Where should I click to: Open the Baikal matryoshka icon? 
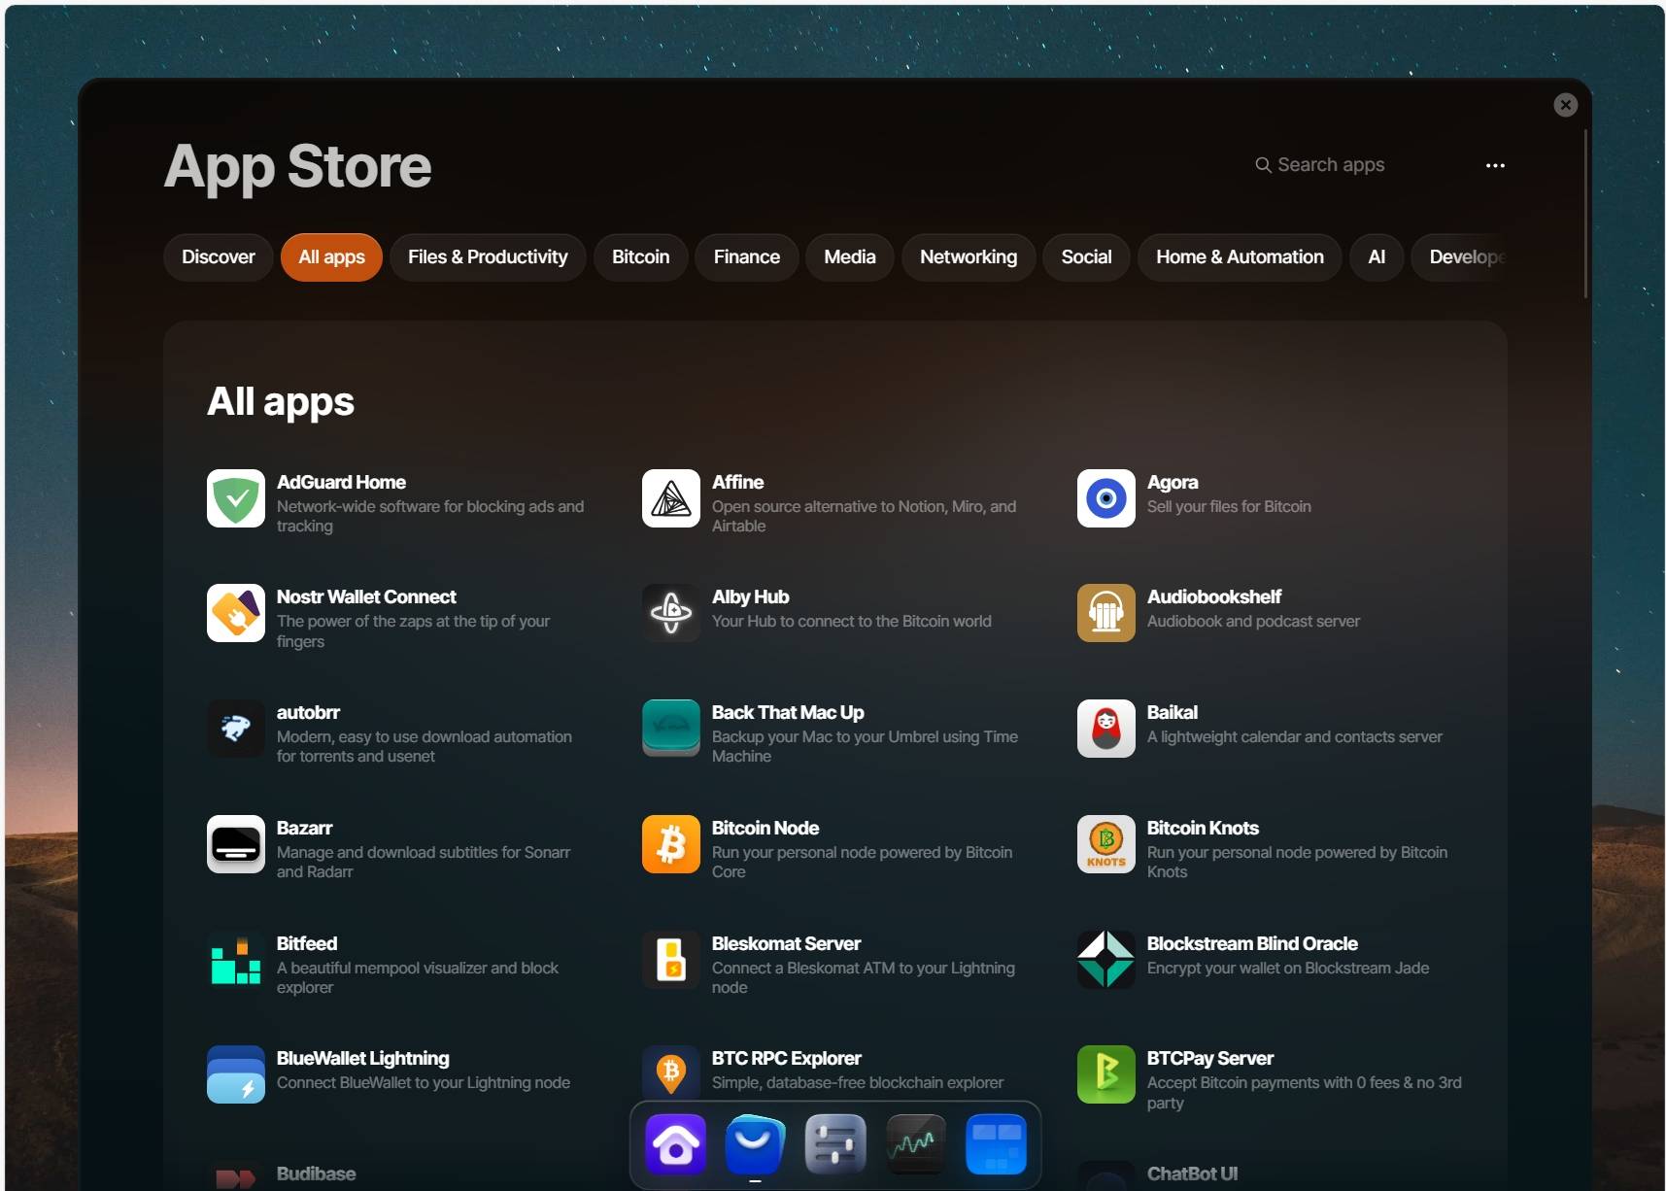(1106, 729)
